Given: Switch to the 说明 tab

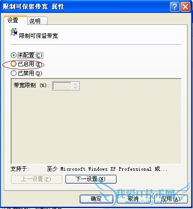Looking at the screenshot, I should [x=37, y=21].
